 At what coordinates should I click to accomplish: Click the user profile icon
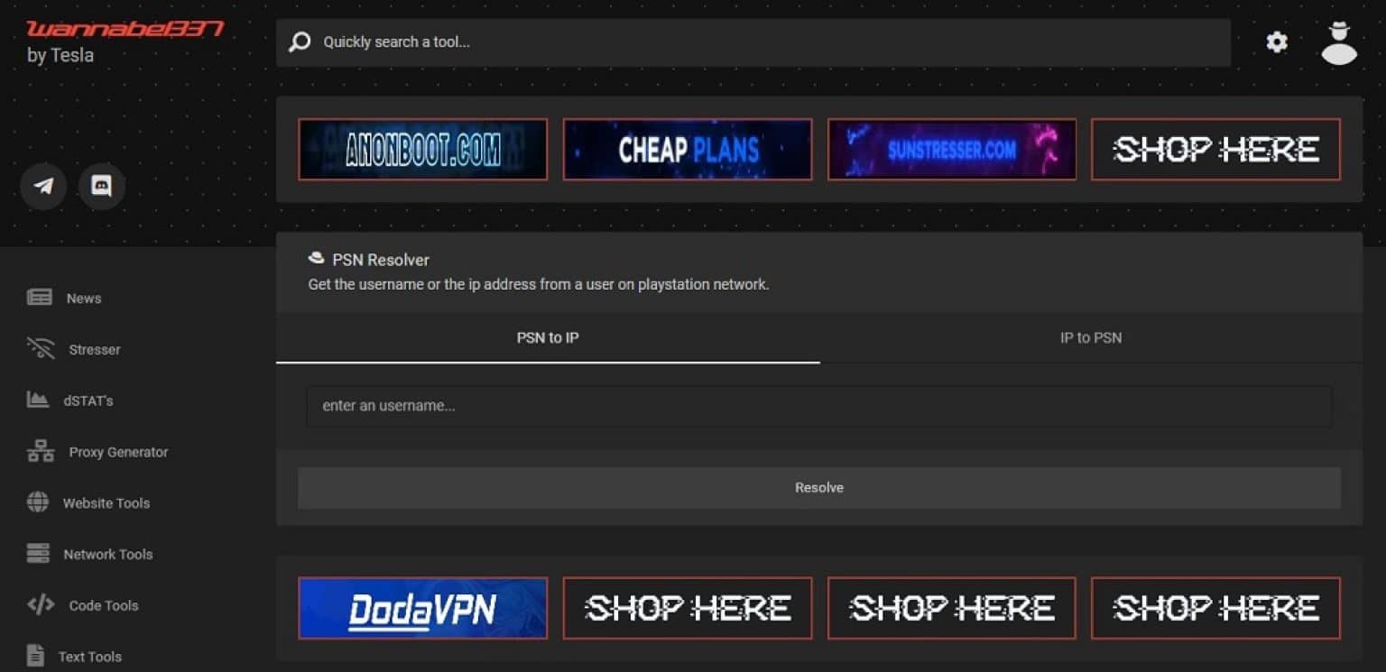[x=1338, y=41]
